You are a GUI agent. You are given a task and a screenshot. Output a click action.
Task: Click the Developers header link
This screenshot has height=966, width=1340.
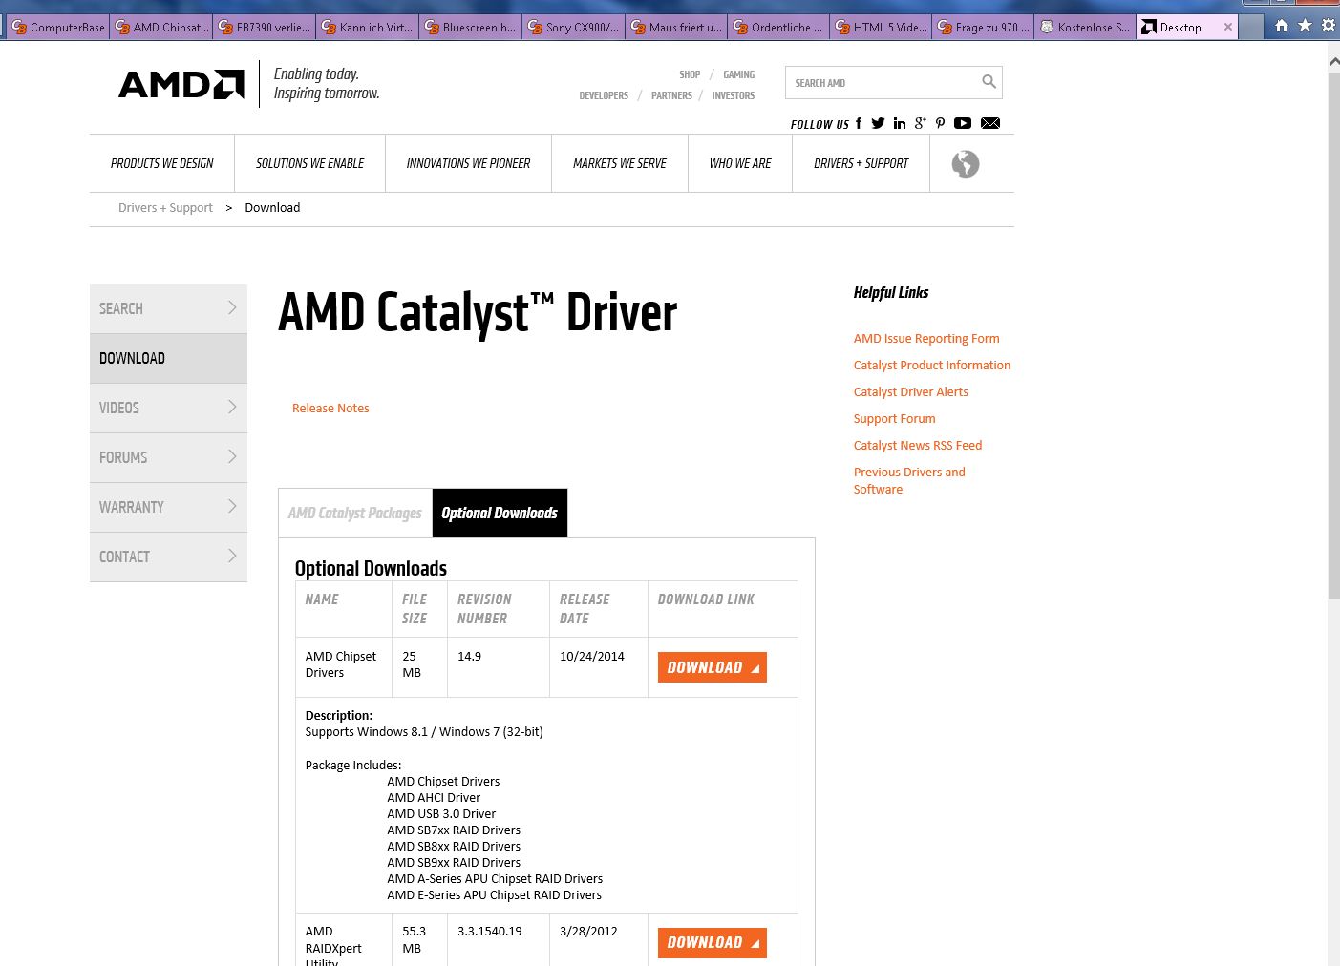coord(604,95)
